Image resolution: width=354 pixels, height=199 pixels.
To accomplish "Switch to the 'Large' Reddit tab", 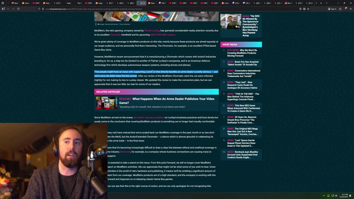I will point(99,3).
